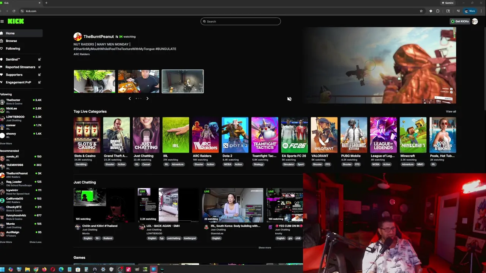
Task: Open the Windows Start menu
Action: pyautogui.click(x=2, y=270)
